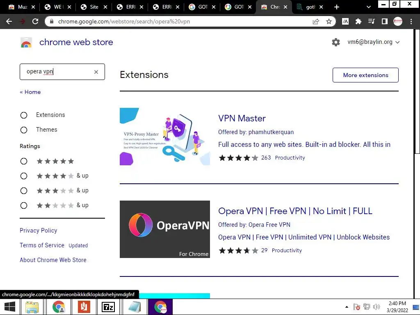The height and width of the screenshot is (315, 420).
Task: Click VPN Master Productivity category label
Action: coord(290,158)
